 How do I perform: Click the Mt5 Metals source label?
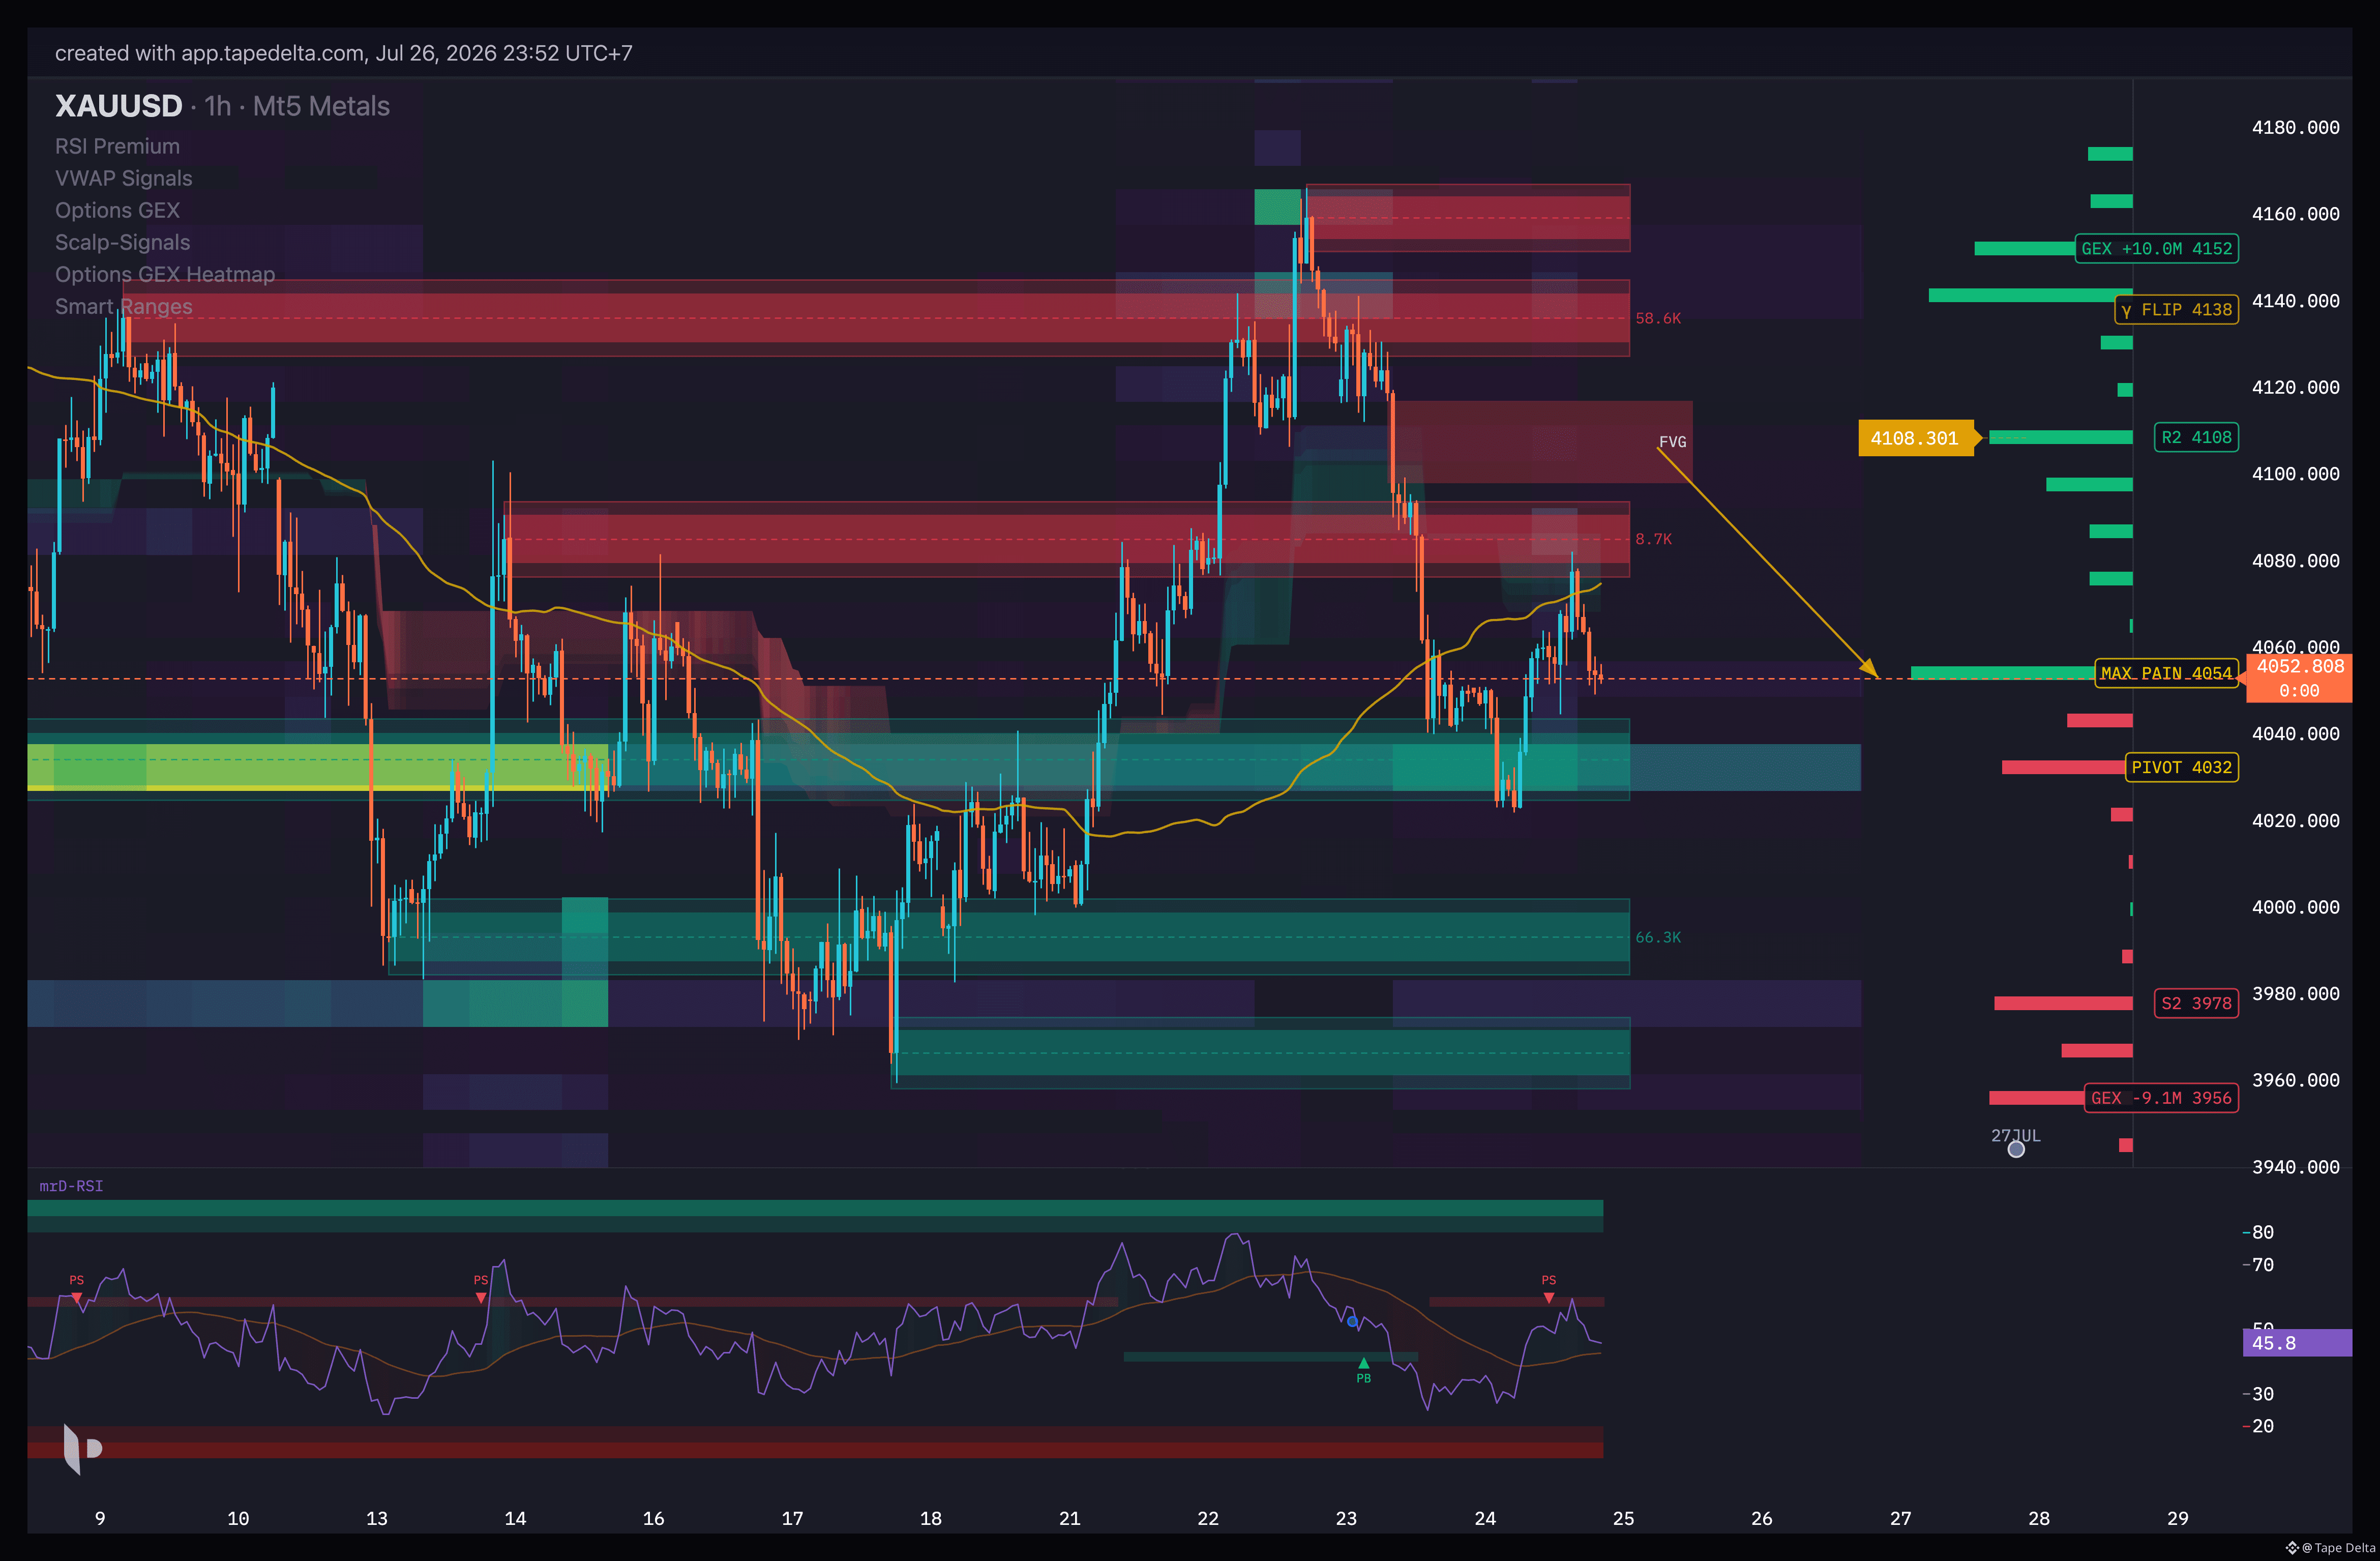(x=321, y=106)
